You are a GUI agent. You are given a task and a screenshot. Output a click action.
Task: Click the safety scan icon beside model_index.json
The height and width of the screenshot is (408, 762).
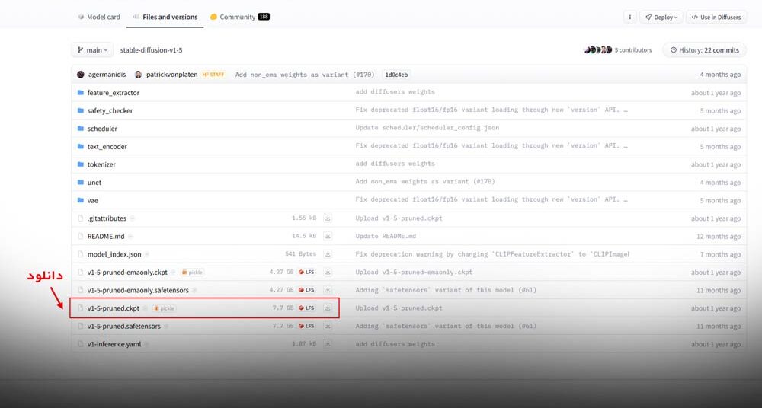[147, 254]
